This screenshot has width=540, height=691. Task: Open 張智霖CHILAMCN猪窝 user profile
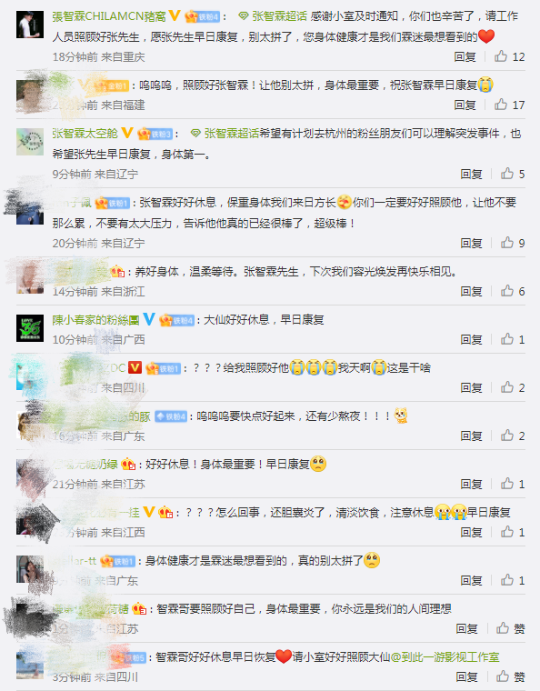(109, 16)
